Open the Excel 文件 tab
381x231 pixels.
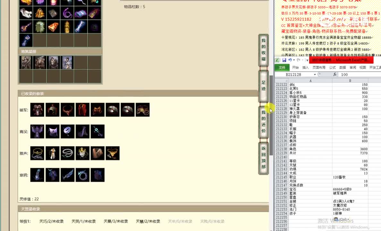click(x=282, y=68)
